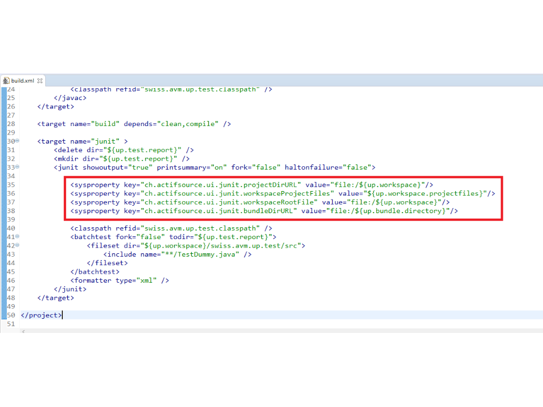The image size is (543, 407).
Task: Click the delete dir element on line 31
Action: pos(124,150)
